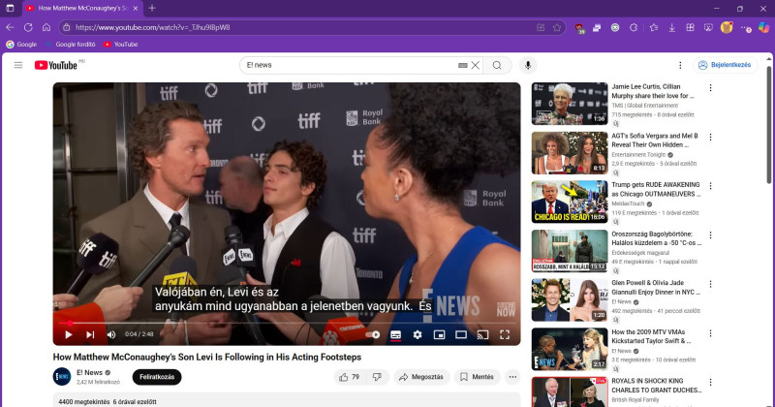
Task: Seek on the video progress bar
Action: coord(287,323)
